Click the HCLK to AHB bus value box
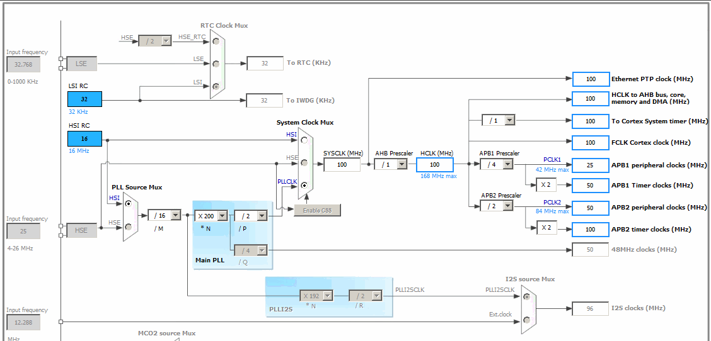Viewport: 711px width, 341px height. tap(591, 99)
